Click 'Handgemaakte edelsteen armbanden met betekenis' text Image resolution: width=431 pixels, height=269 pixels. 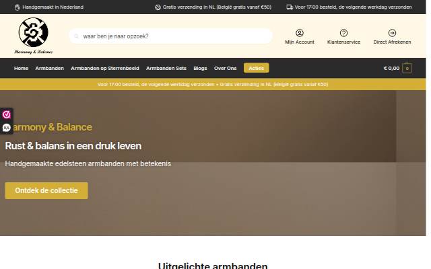pos(88,163)
